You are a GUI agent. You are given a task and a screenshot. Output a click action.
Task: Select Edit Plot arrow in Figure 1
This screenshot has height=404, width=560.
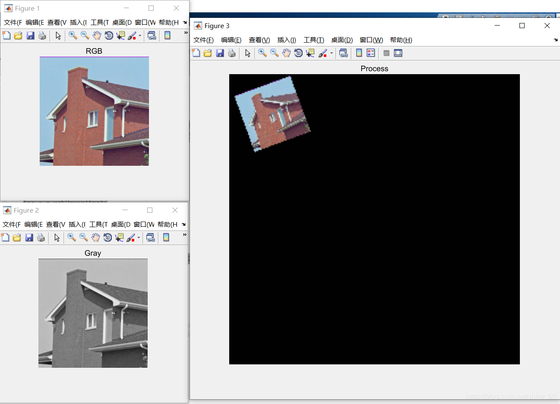click(58, 35)
